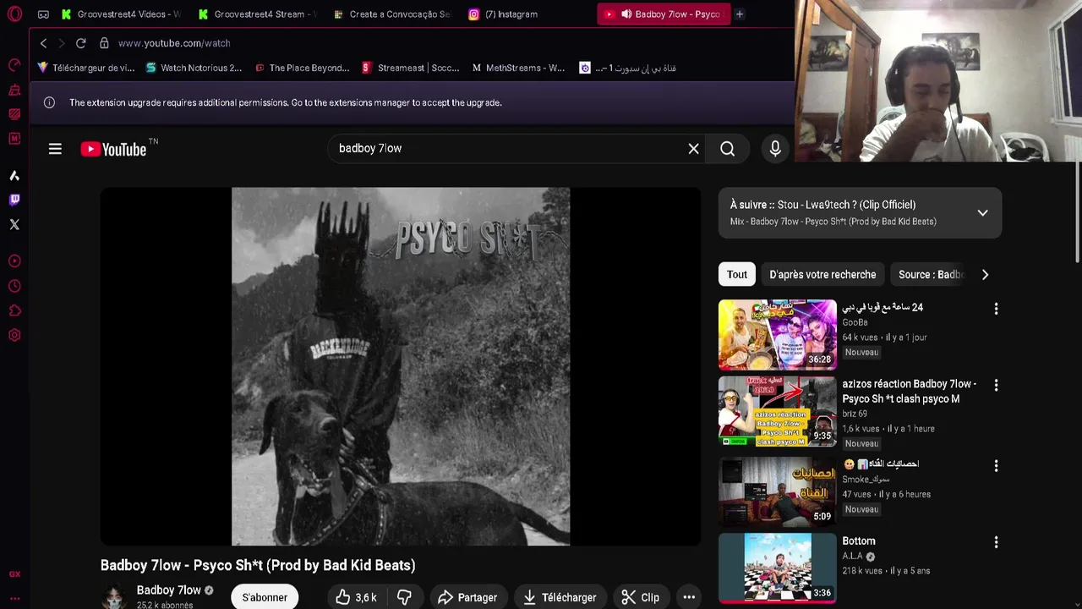1082x609 pixels.
Task: Switch to Groovestreet4 Videos tab
Action: [x=121, y=14]
